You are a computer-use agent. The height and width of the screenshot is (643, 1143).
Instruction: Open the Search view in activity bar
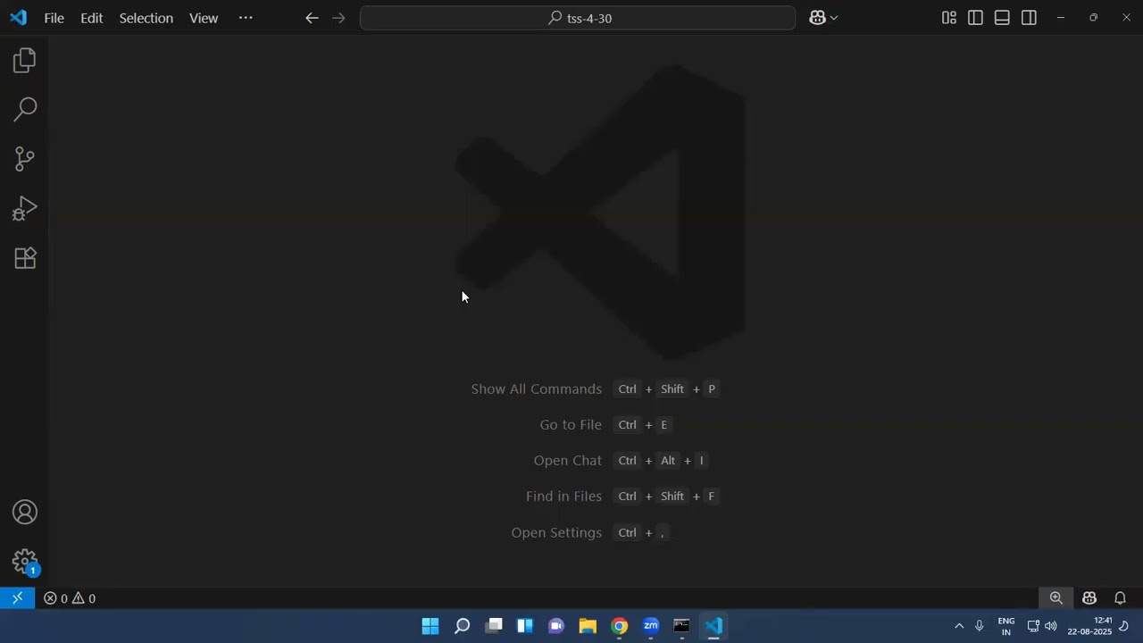pyautogui.click(x=25, y=110)
